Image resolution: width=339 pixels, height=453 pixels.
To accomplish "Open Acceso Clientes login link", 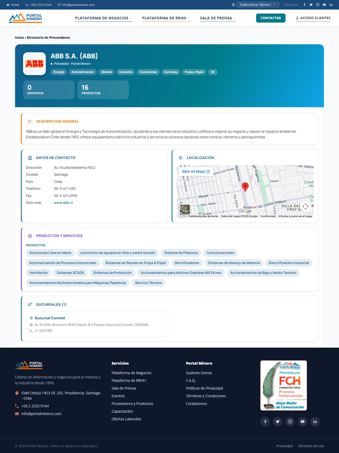I will pyautogui.click(x=313, y=18).
